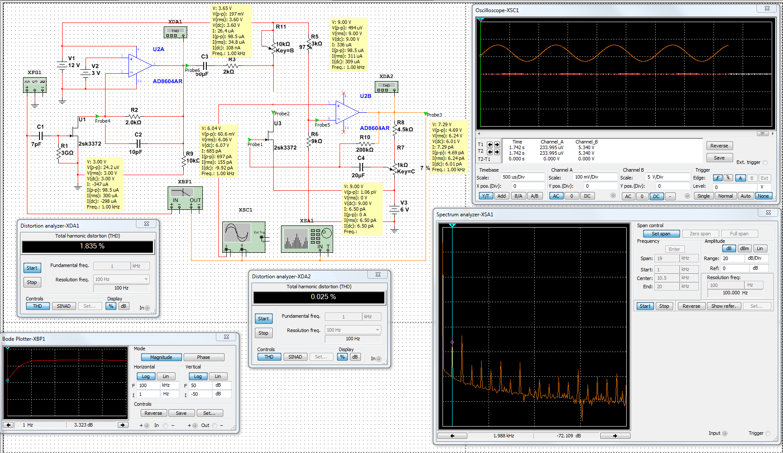The image size is (783, 453).
Task: Click the '3.323 dB' Bode plotter readout
Action: [x=83, y=425]
